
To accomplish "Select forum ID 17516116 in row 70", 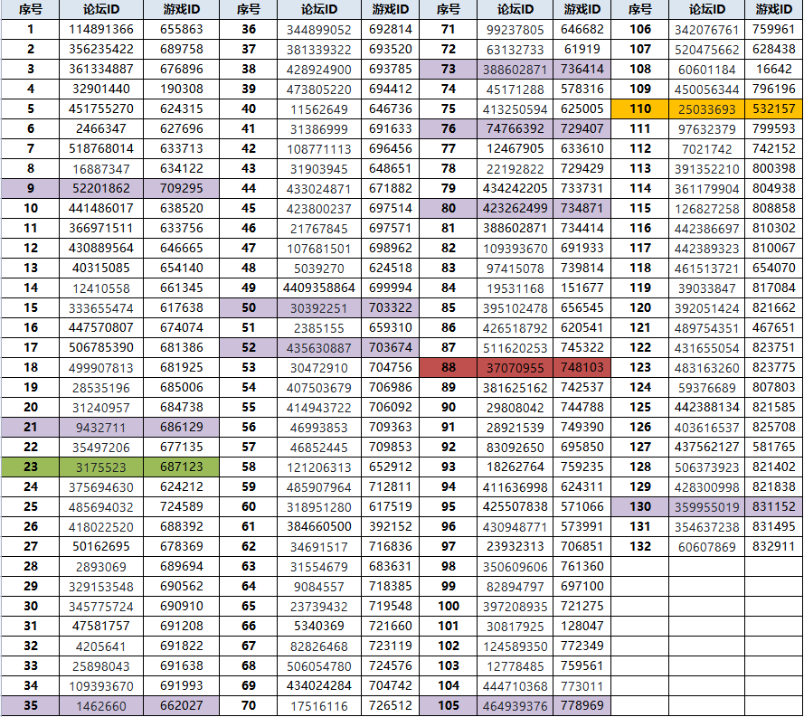I will click(319, 705).
